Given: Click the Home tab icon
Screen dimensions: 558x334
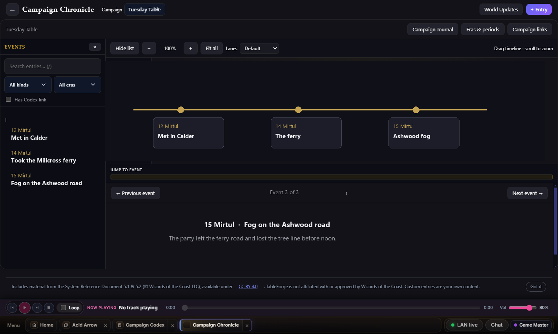Looking at the screenshot, I should pos(35,325).
